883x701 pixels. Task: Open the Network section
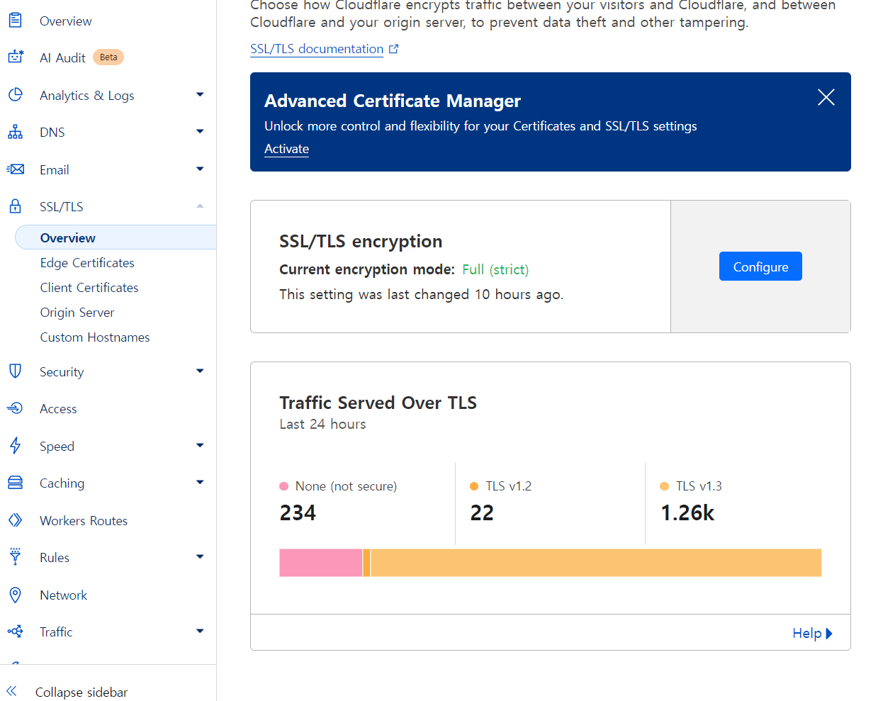click(x=63, y=595)
